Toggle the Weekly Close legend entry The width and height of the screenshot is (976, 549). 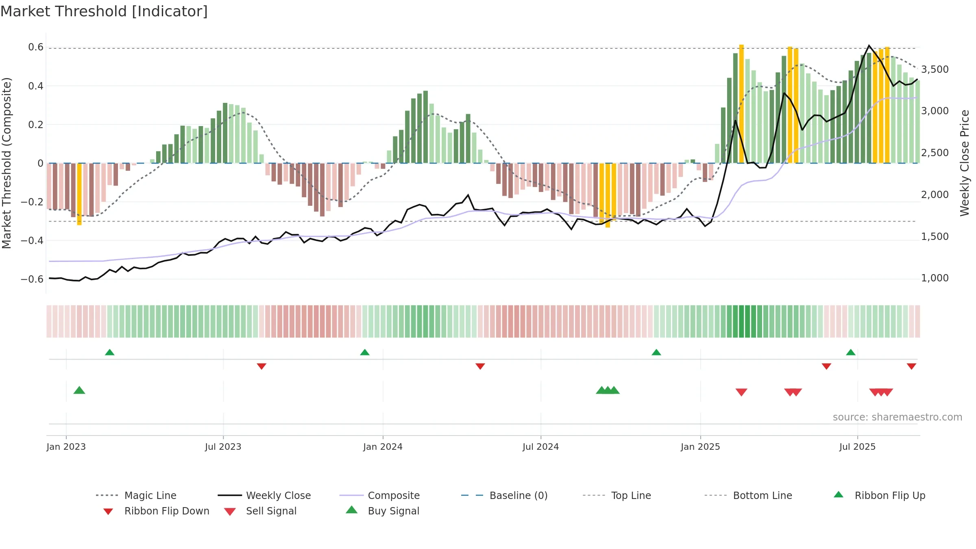click(264, 495)
